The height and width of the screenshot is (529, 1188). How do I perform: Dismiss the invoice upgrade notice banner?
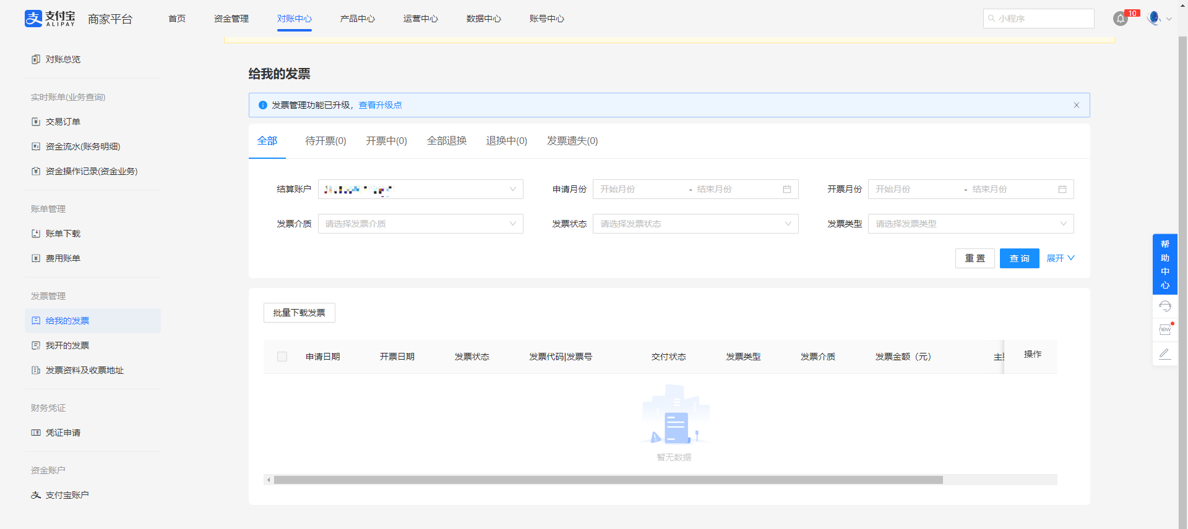1076,105
